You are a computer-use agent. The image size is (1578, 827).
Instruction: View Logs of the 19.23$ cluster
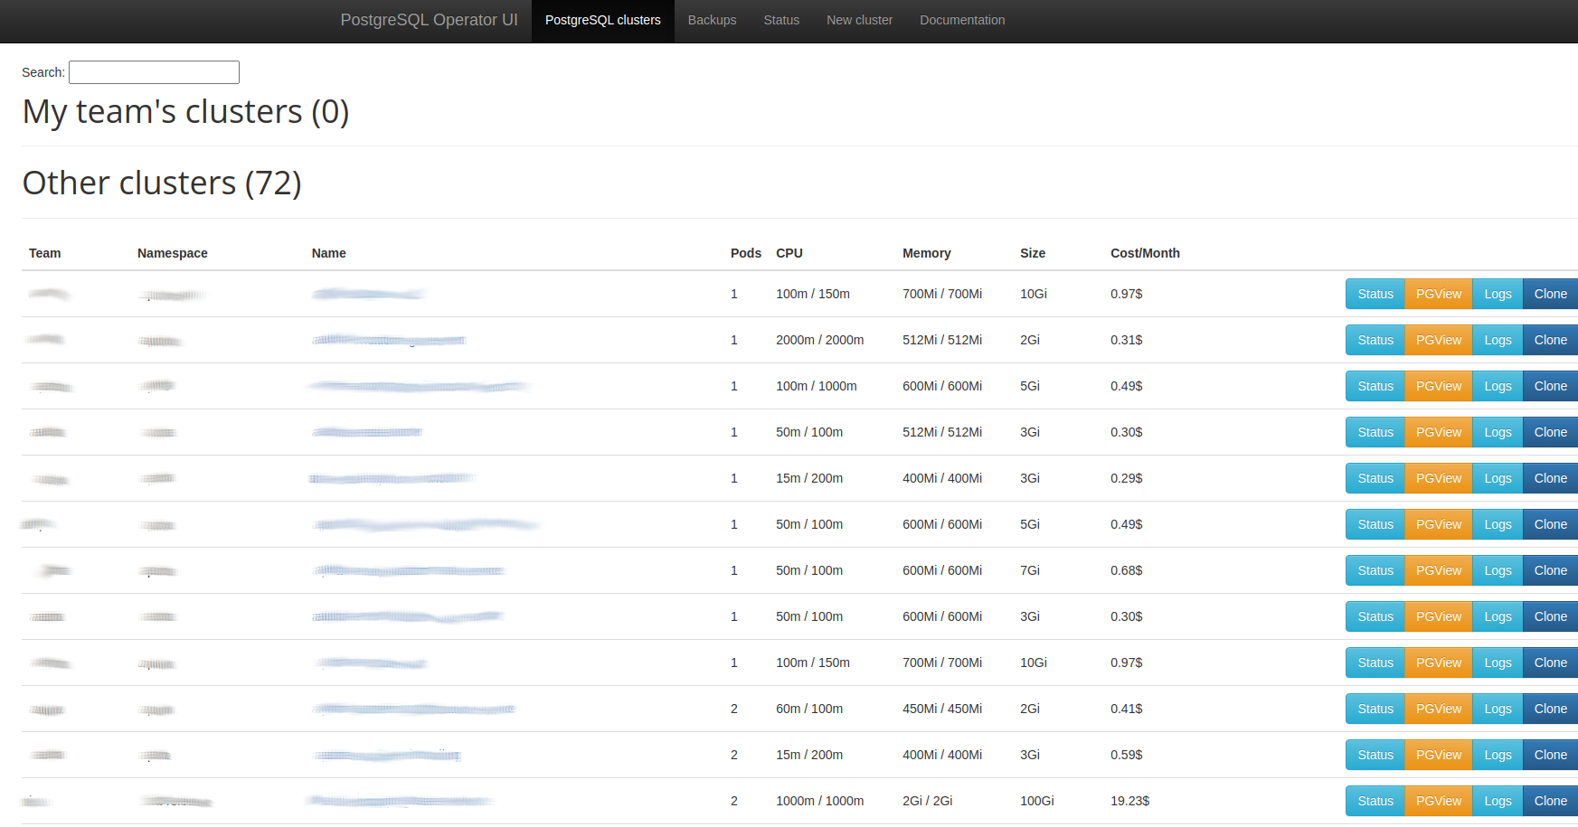click(1498, 801)
